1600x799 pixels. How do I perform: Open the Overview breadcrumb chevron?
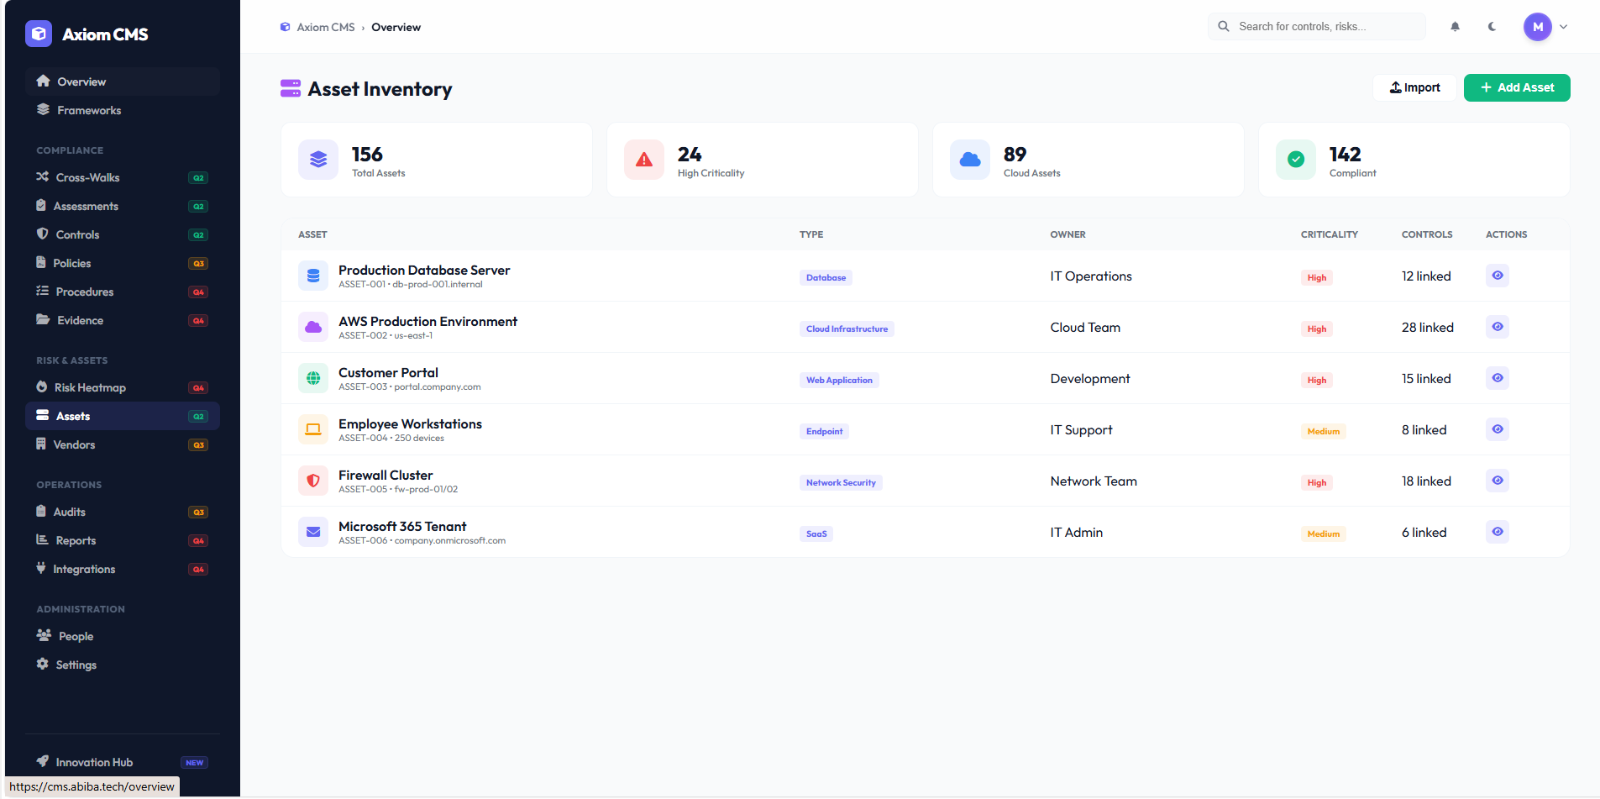pos(366,27)
